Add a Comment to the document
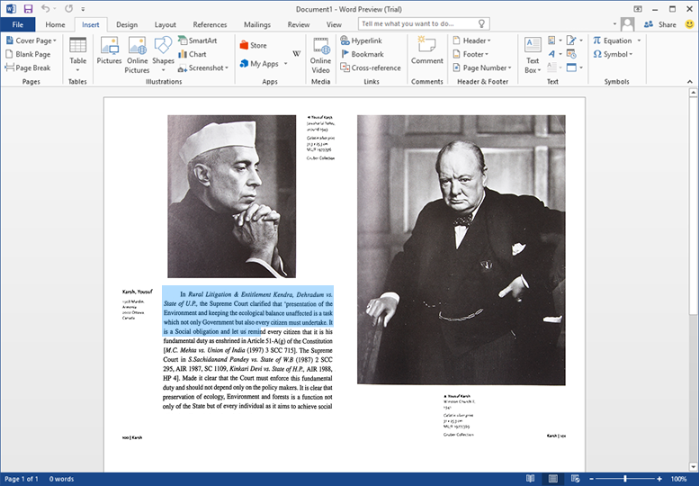The height and width of the screenshot is (486, 699). (426, 52)
